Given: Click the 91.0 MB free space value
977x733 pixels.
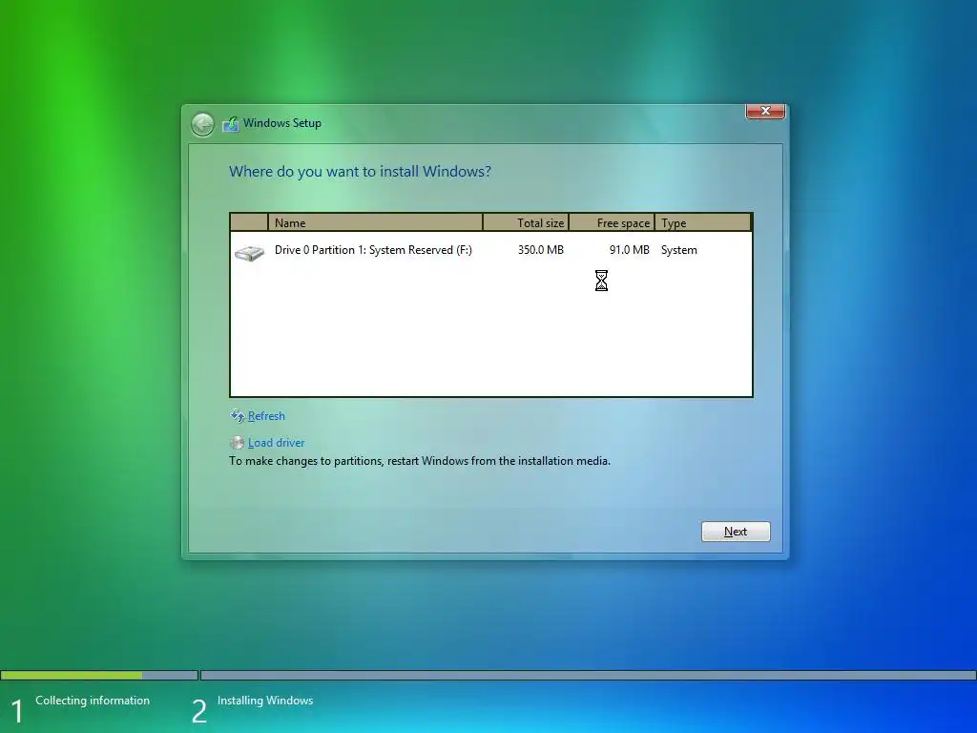Looking at the screenshot, I should point(630,250).
